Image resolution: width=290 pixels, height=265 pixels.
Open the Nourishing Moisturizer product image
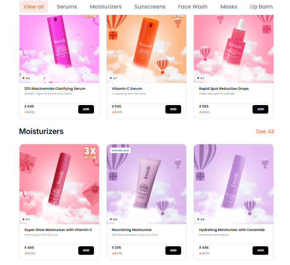coord(146,184)
